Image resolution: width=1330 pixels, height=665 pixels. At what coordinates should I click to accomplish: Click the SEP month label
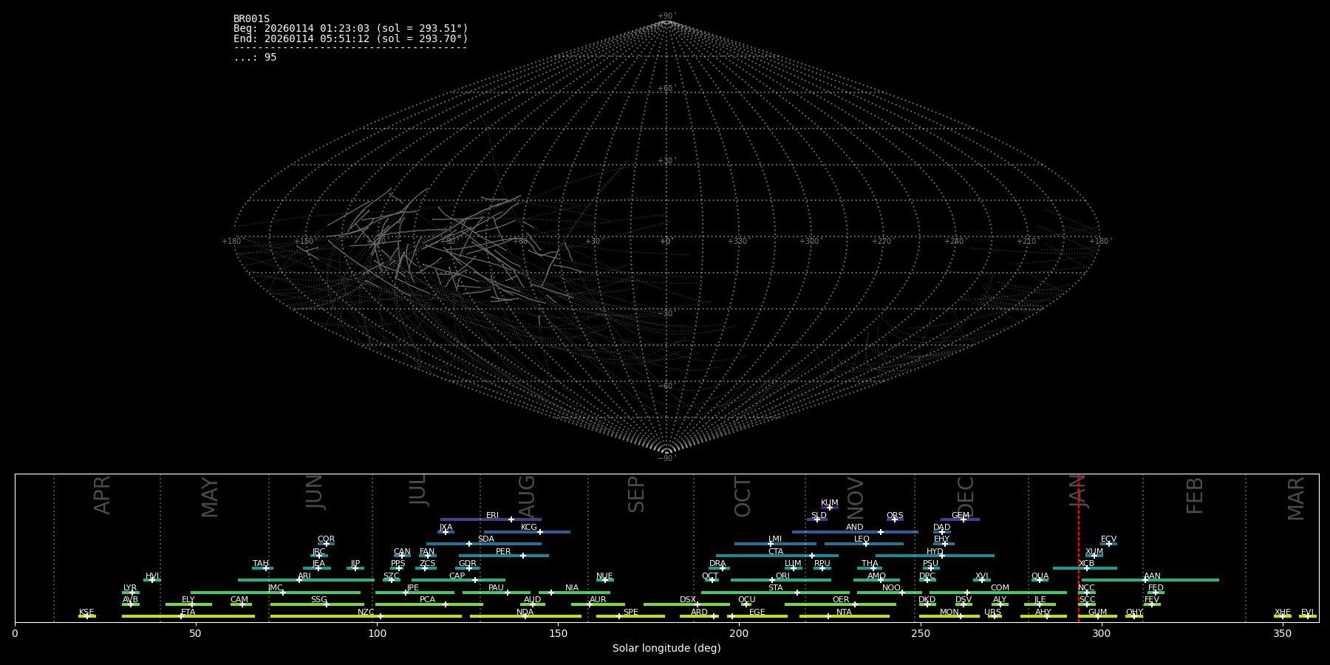tap(636, 494)
